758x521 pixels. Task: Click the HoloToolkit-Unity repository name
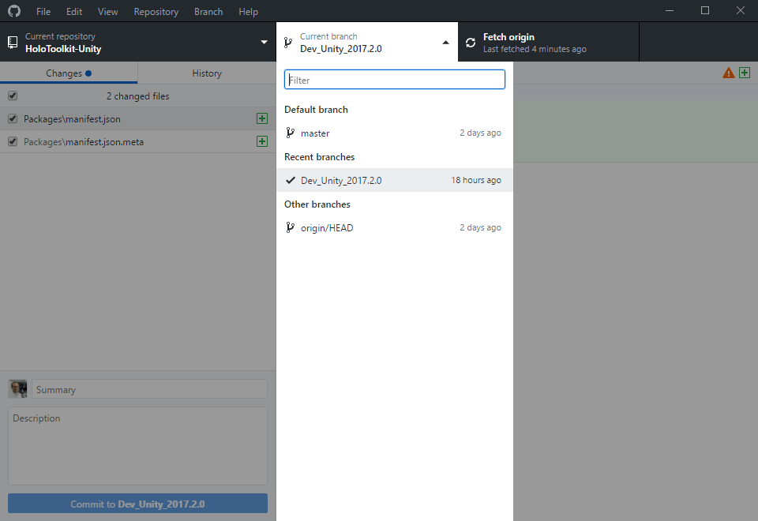63,49
